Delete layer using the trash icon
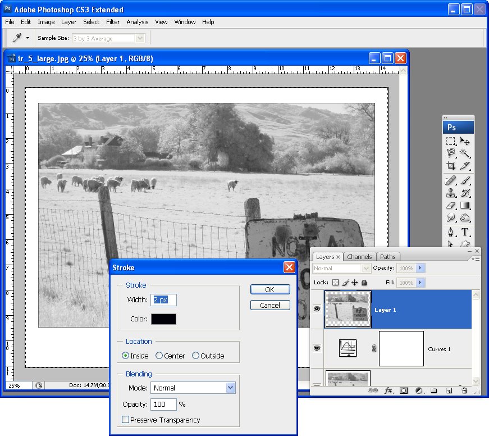 coord(464,390)
